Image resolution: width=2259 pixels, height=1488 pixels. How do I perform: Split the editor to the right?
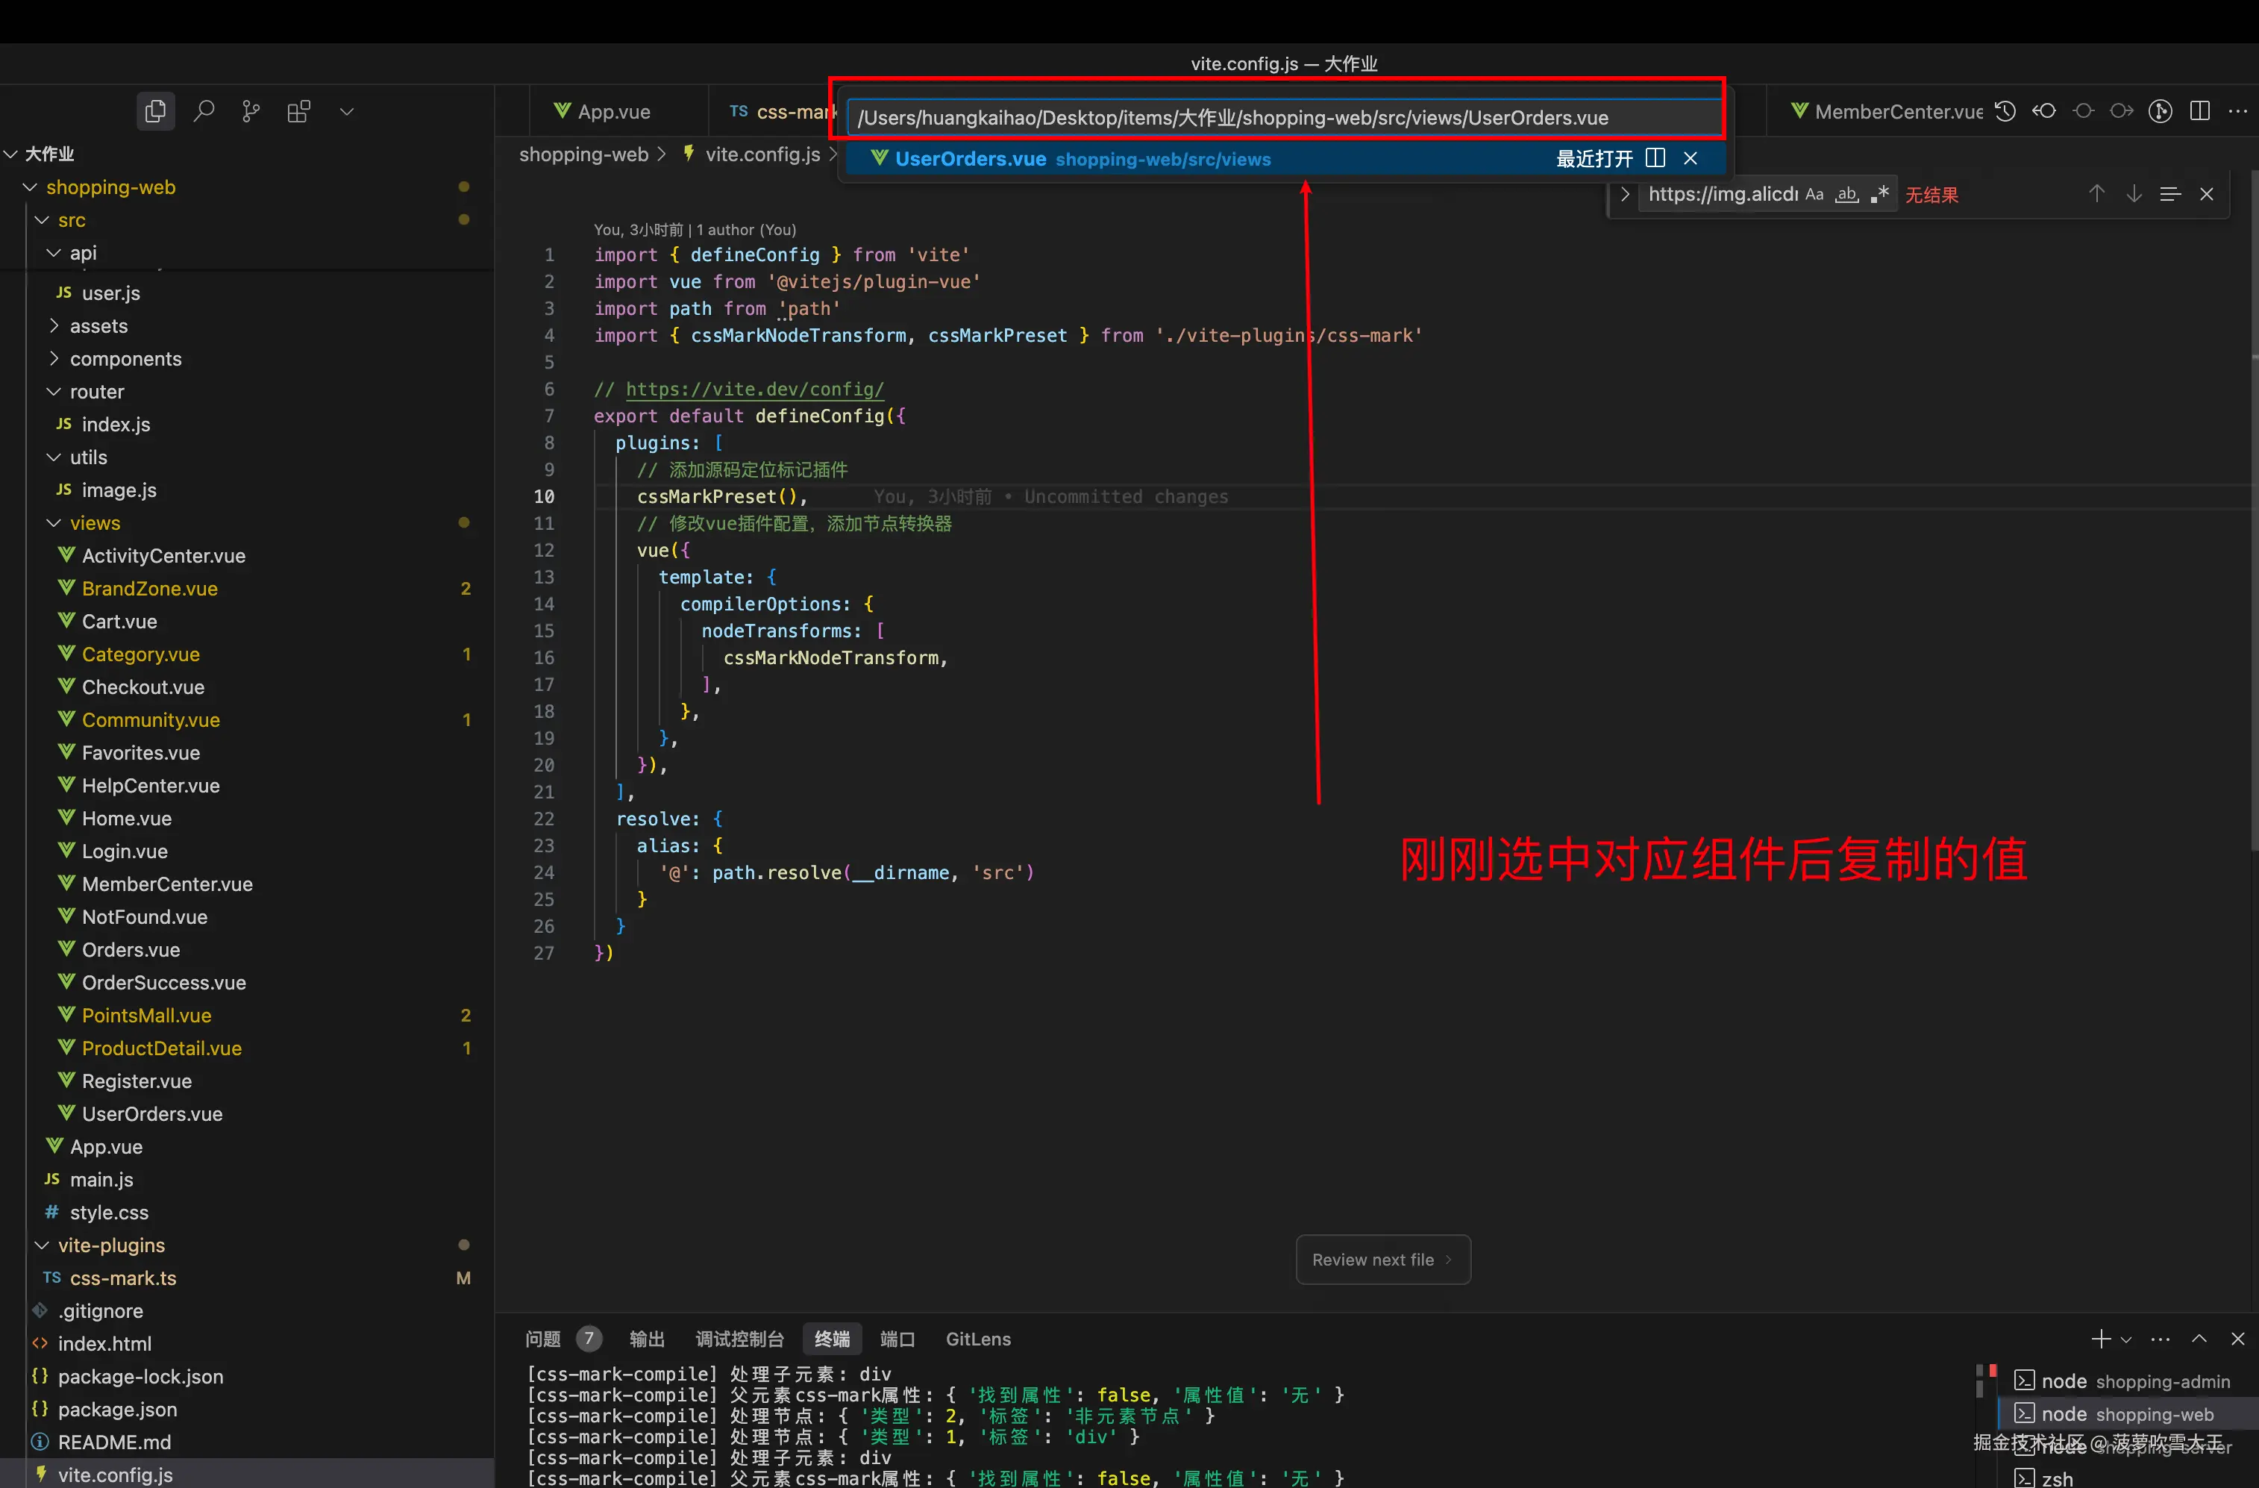(2199, 111)
